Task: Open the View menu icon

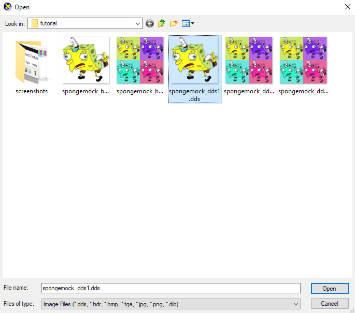Action: [188, 23]
